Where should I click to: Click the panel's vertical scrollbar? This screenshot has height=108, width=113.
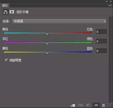(x=110, y=59)
